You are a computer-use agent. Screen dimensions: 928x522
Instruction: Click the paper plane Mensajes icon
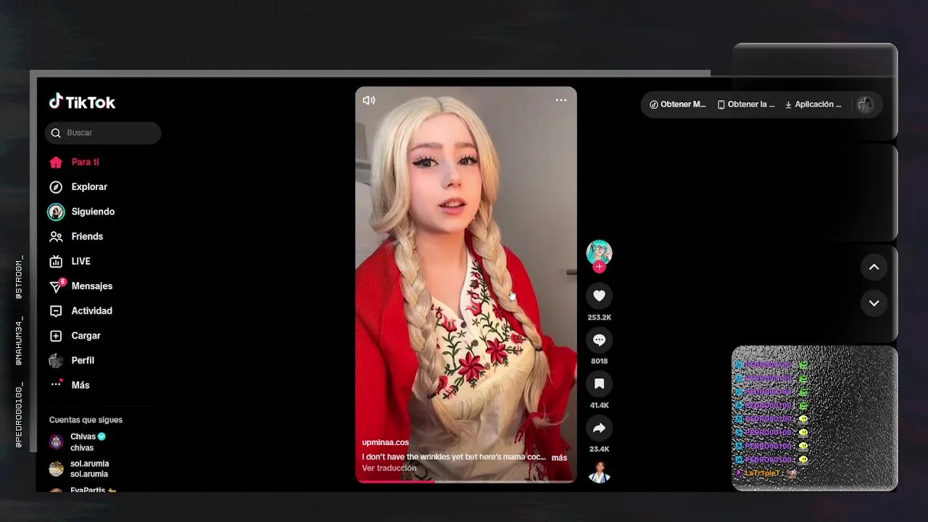pos(56,286)
